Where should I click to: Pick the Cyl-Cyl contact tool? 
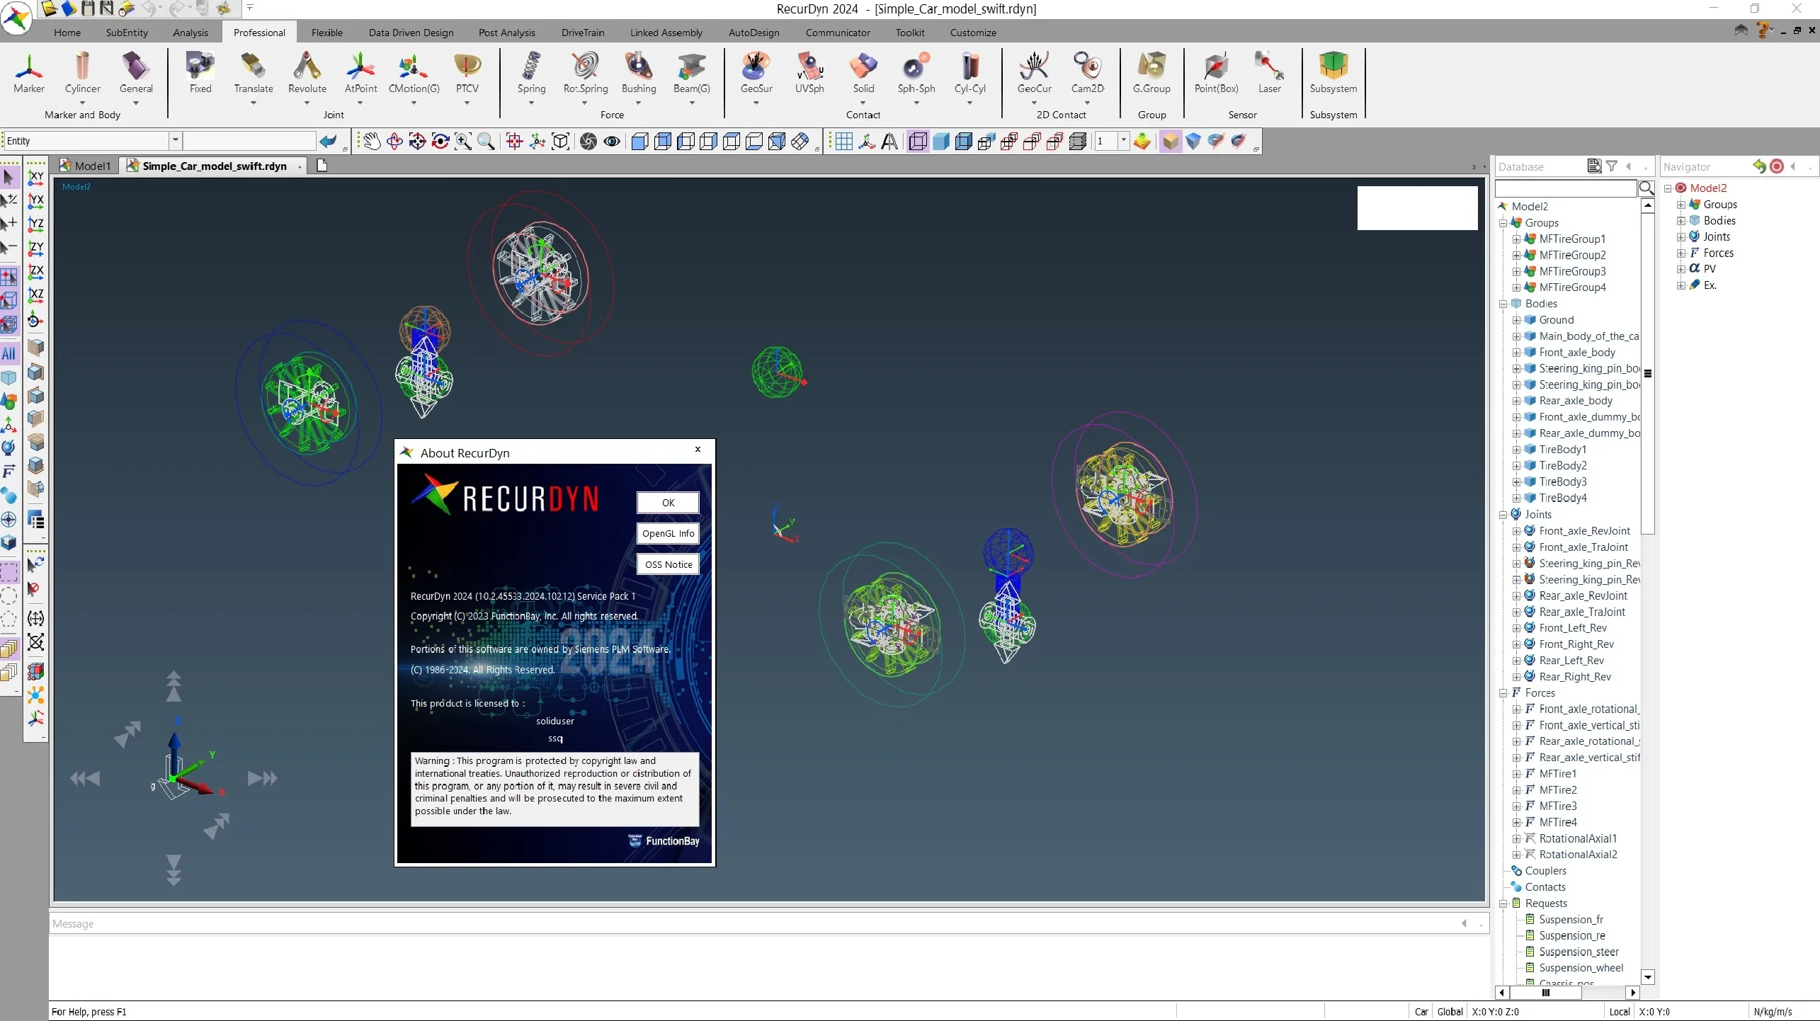970,73
